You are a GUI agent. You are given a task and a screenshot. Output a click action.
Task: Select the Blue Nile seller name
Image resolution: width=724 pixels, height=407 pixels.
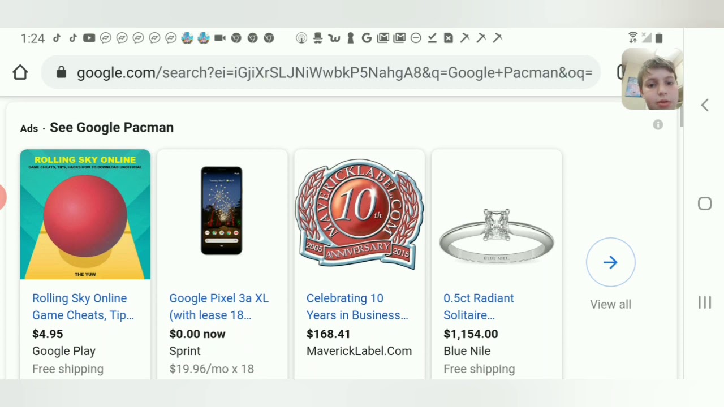[x=467, y=351]
